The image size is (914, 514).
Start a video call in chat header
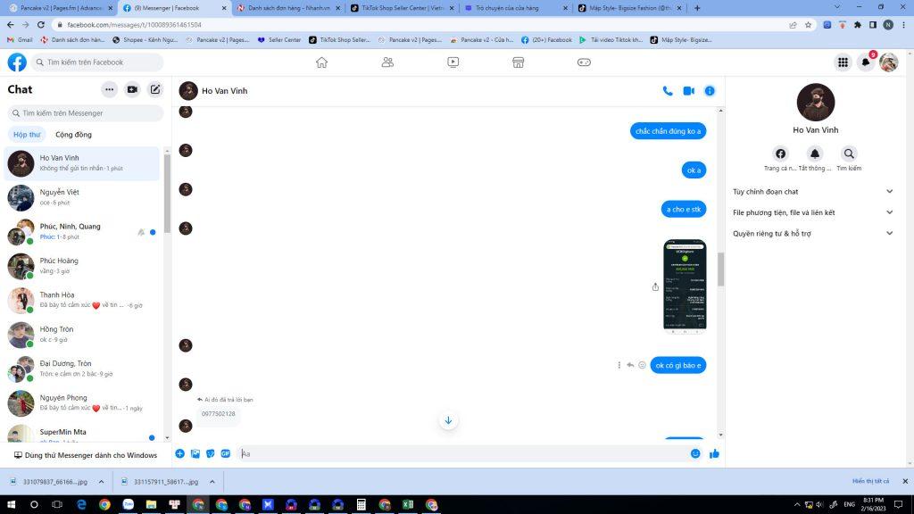click(688, 91)
